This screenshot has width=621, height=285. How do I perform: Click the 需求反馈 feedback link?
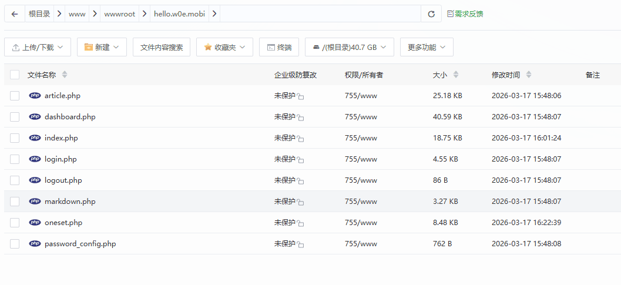pos(465,14)
